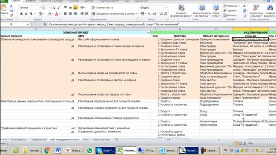
Task: Click the zoom level slider handle
Action: (x=268, y=143)
